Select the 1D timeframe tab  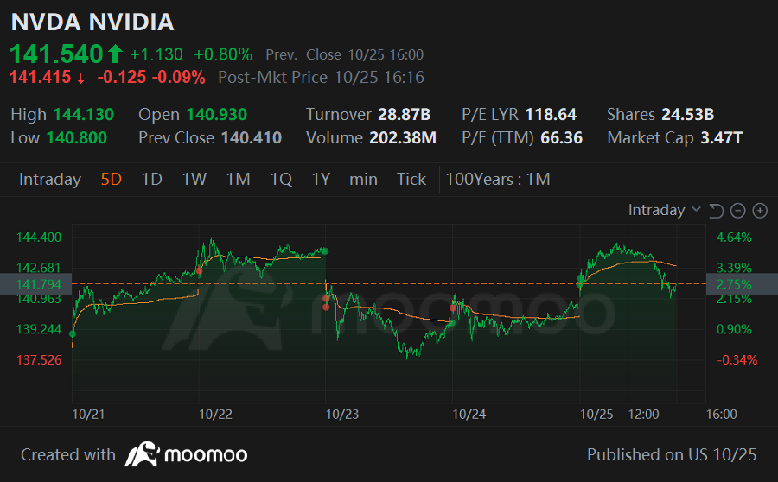point(152,179)
